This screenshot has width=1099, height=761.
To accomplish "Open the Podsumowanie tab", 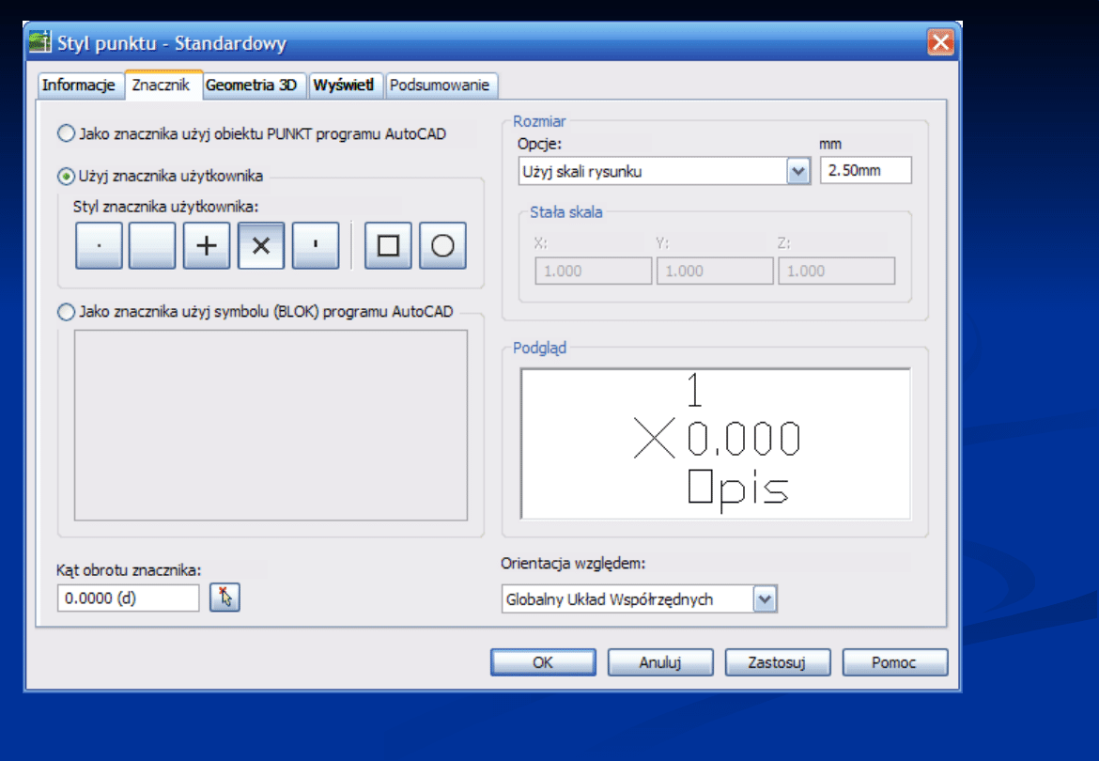I will click(x=440, y=85).
